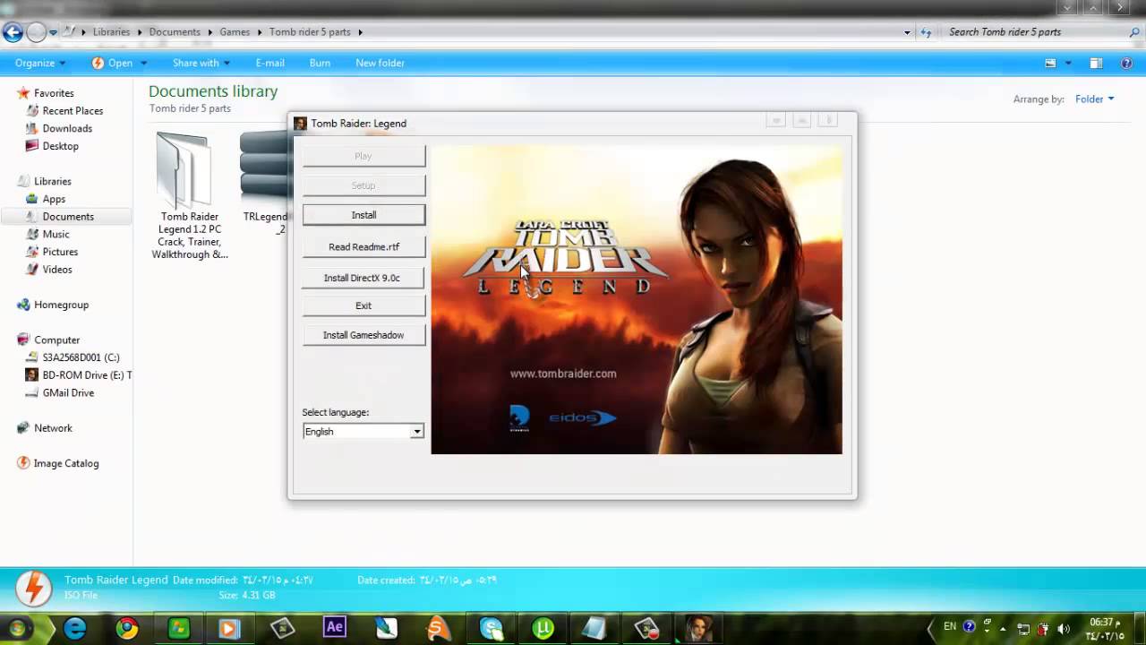Click the media player taskbar icon

coord(231,629)
